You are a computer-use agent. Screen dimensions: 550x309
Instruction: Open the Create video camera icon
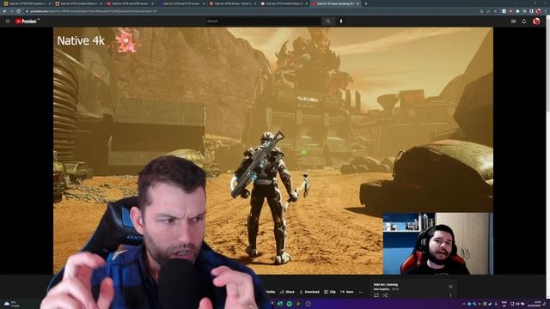coord(514,21)
